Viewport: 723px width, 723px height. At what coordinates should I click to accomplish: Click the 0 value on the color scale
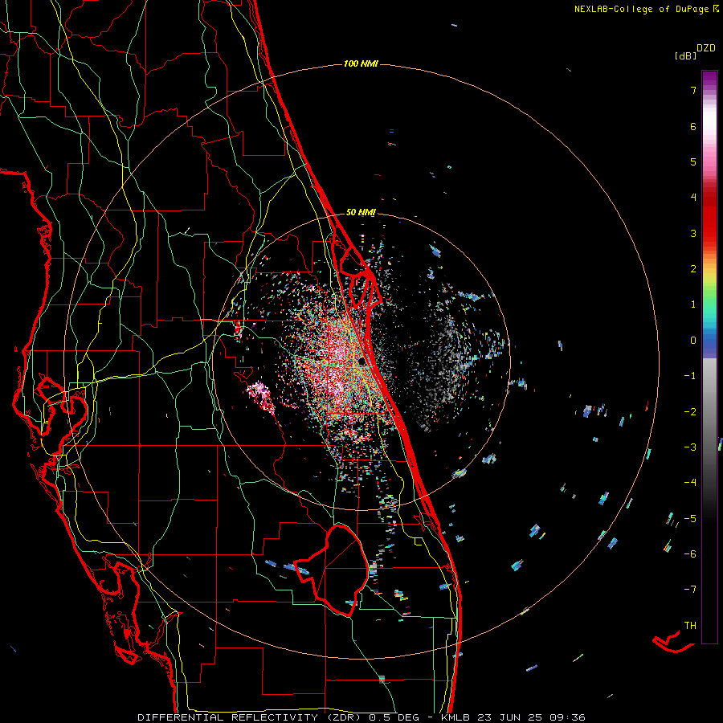click(x=693, y=341)
